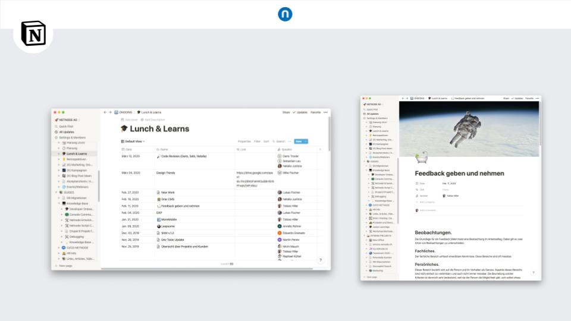Click the Share button in the Lunch & Learns window
Image resolution: width=571 pixels, height=321 pixels.
point(285,112)
